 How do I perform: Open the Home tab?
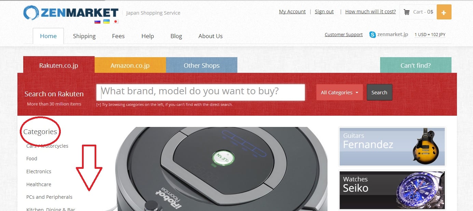48,36
